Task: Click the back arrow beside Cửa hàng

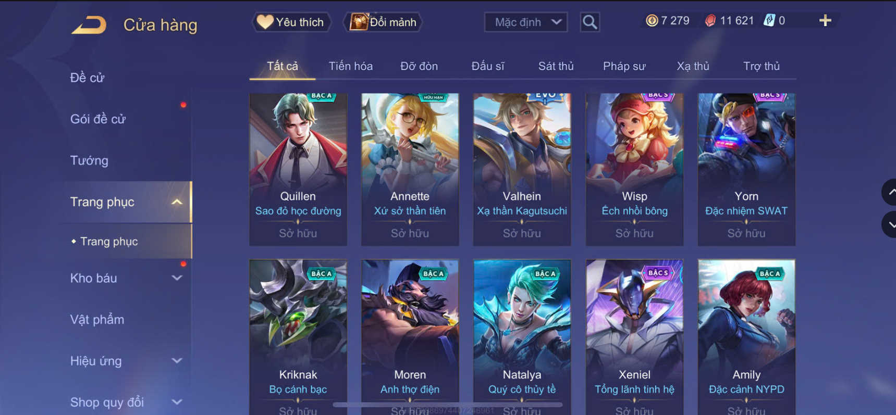Action: 89,25
